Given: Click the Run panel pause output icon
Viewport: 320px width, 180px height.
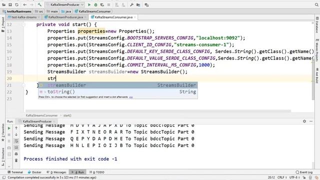Looking at the screenshot, I should pyautogui.click(x=9, y=141).
